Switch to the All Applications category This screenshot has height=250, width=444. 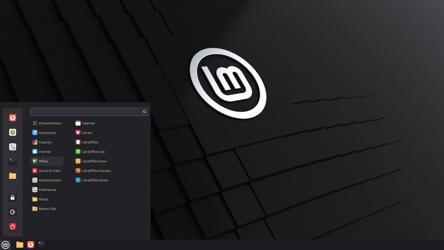coord(50,123)
